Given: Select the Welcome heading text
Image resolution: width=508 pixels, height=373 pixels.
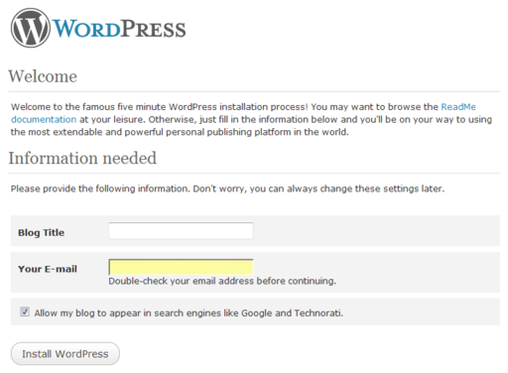Looking at the screenshot, I should pyautogui.click(x=43, y=76).
